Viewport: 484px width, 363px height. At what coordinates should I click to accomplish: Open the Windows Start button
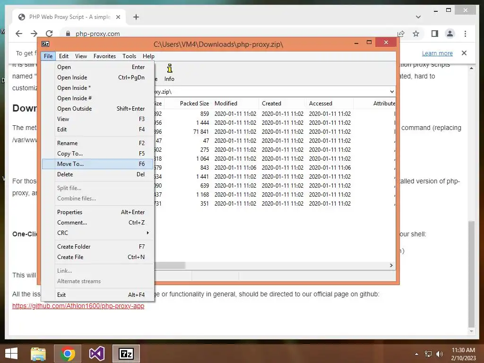coord(11,354)
